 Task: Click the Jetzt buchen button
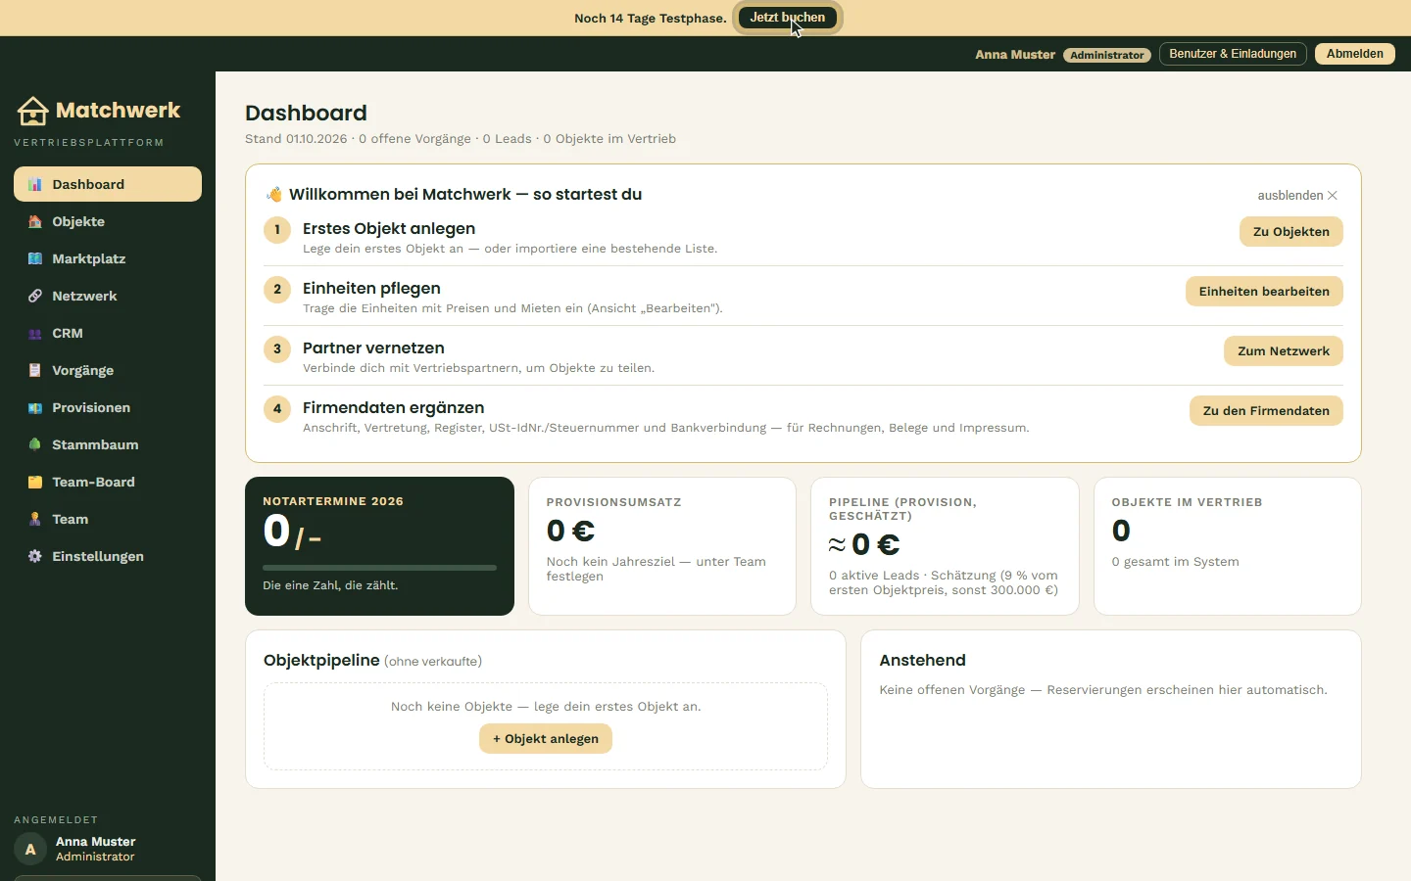(788, 18)
